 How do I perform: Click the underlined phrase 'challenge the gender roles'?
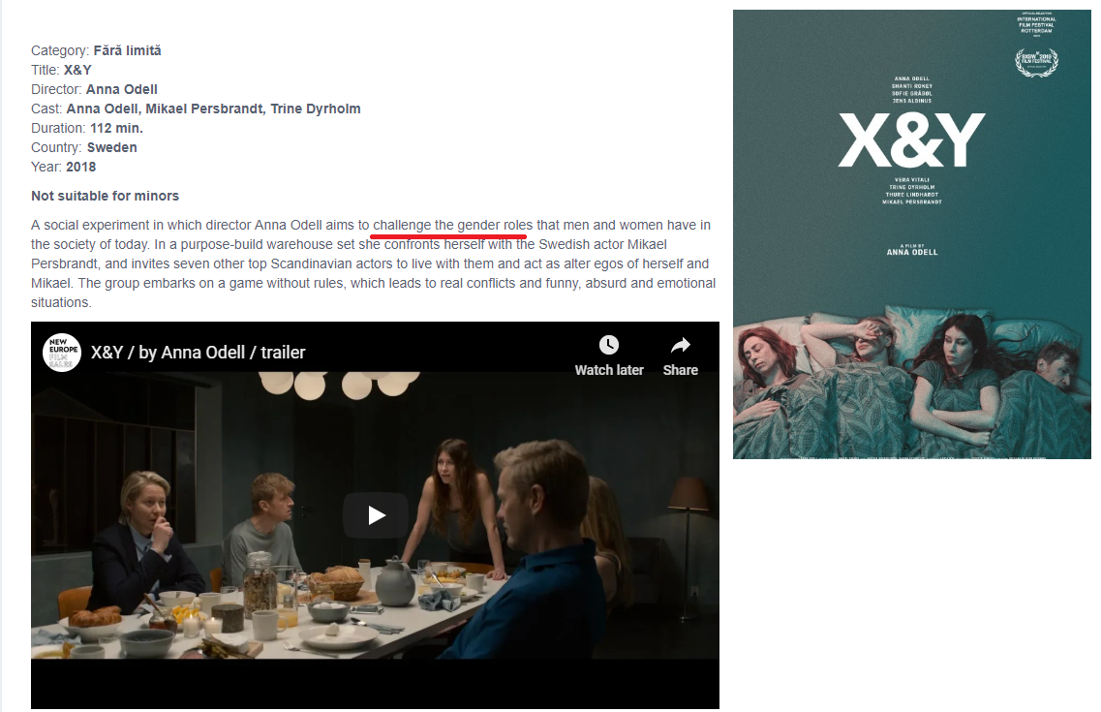pyautogui.click(x=453, y=226)
